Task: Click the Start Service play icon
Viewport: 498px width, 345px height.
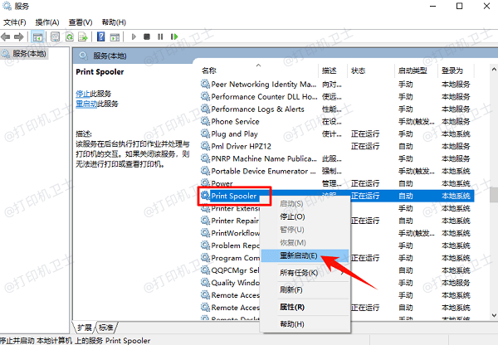Action: [x=134, y=36]
